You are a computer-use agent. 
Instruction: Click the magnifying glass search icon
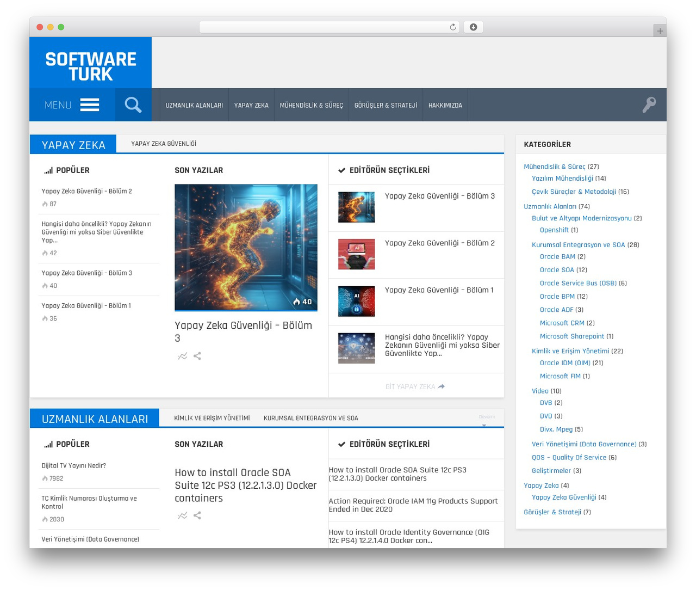[x=133, y=105]
